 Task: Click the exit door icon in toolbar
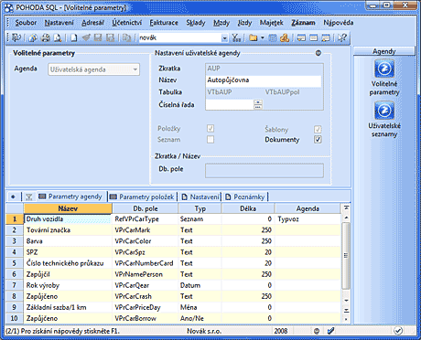click(16, 37)
